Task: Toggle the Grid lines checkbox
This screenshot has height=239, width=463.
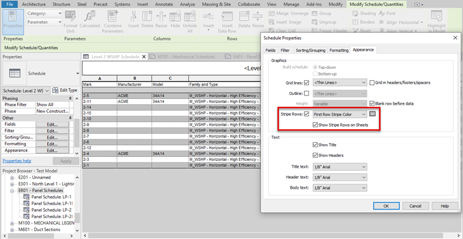Action: point(306,83)
